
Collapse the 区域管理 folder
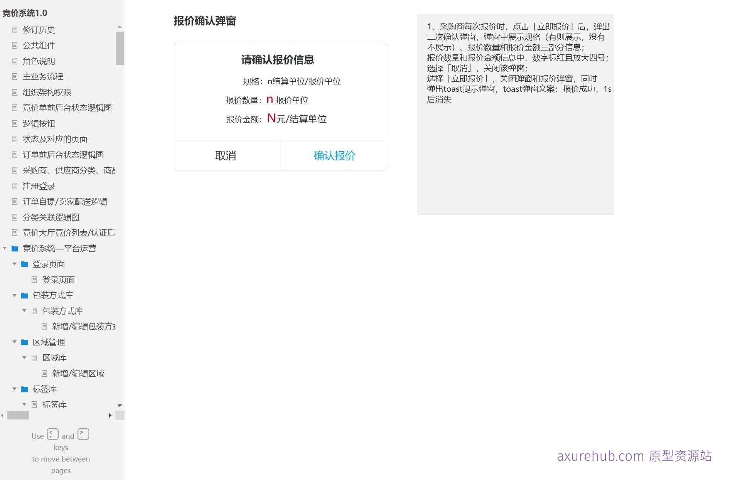14,342
